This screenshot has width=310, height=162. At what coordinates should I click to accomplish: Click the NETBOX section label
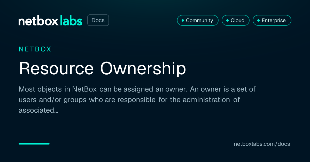pyautogui.click(x=35, y=49)
